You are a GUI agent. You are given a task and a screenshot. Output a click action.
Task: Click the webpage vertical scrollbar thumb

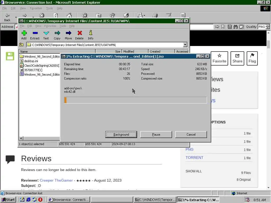(268, 44)
